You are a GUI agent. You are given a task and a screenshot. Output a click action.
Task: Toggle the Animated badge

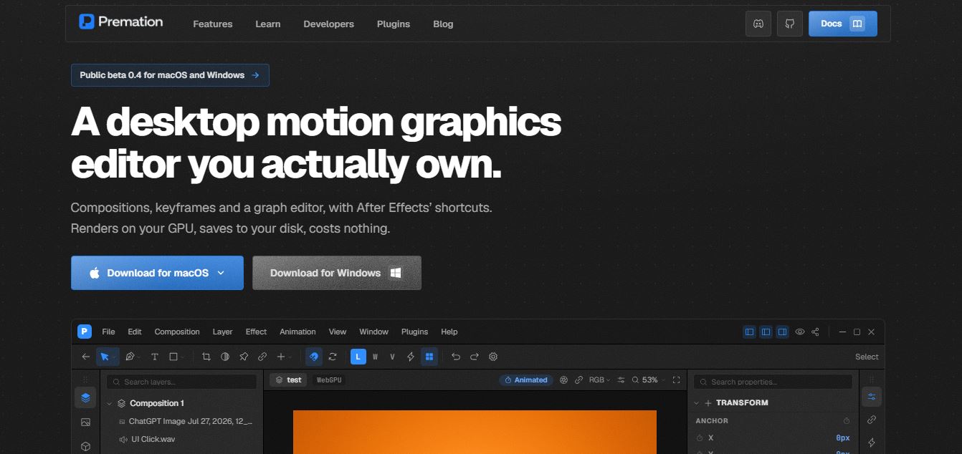coord(526,380)
